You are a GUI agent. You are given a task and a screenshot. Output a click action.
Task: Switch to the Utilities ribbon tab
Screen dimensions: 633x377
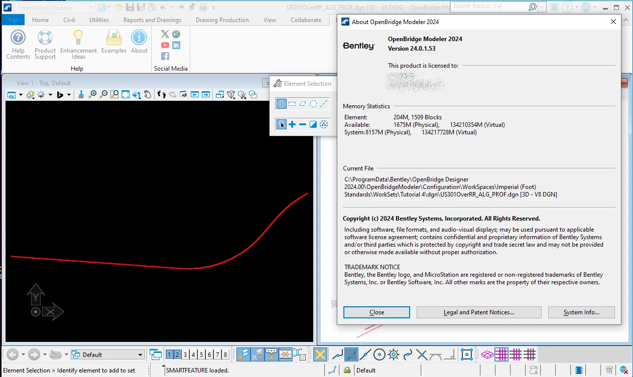pyautogui.click(x=99, y=20)
